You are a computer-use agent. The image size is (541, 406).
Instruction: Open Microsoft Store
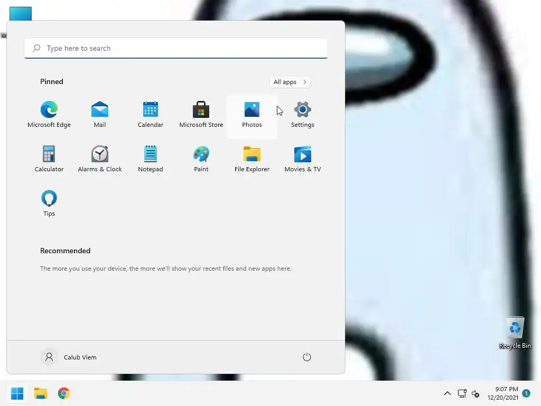pos(201,115)
